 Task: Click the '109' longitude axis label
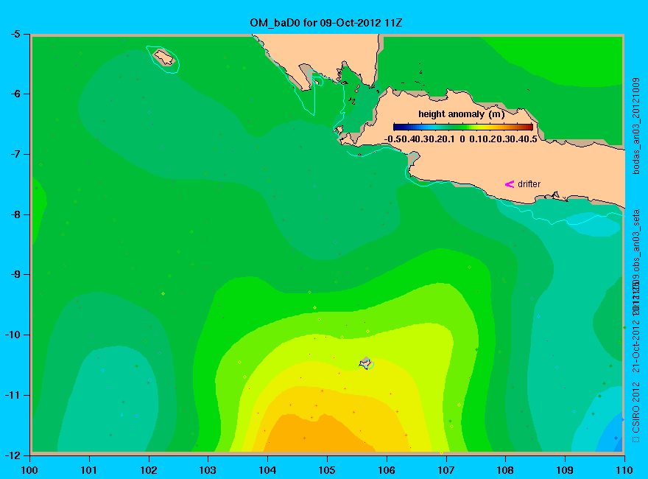click(565, 470)
